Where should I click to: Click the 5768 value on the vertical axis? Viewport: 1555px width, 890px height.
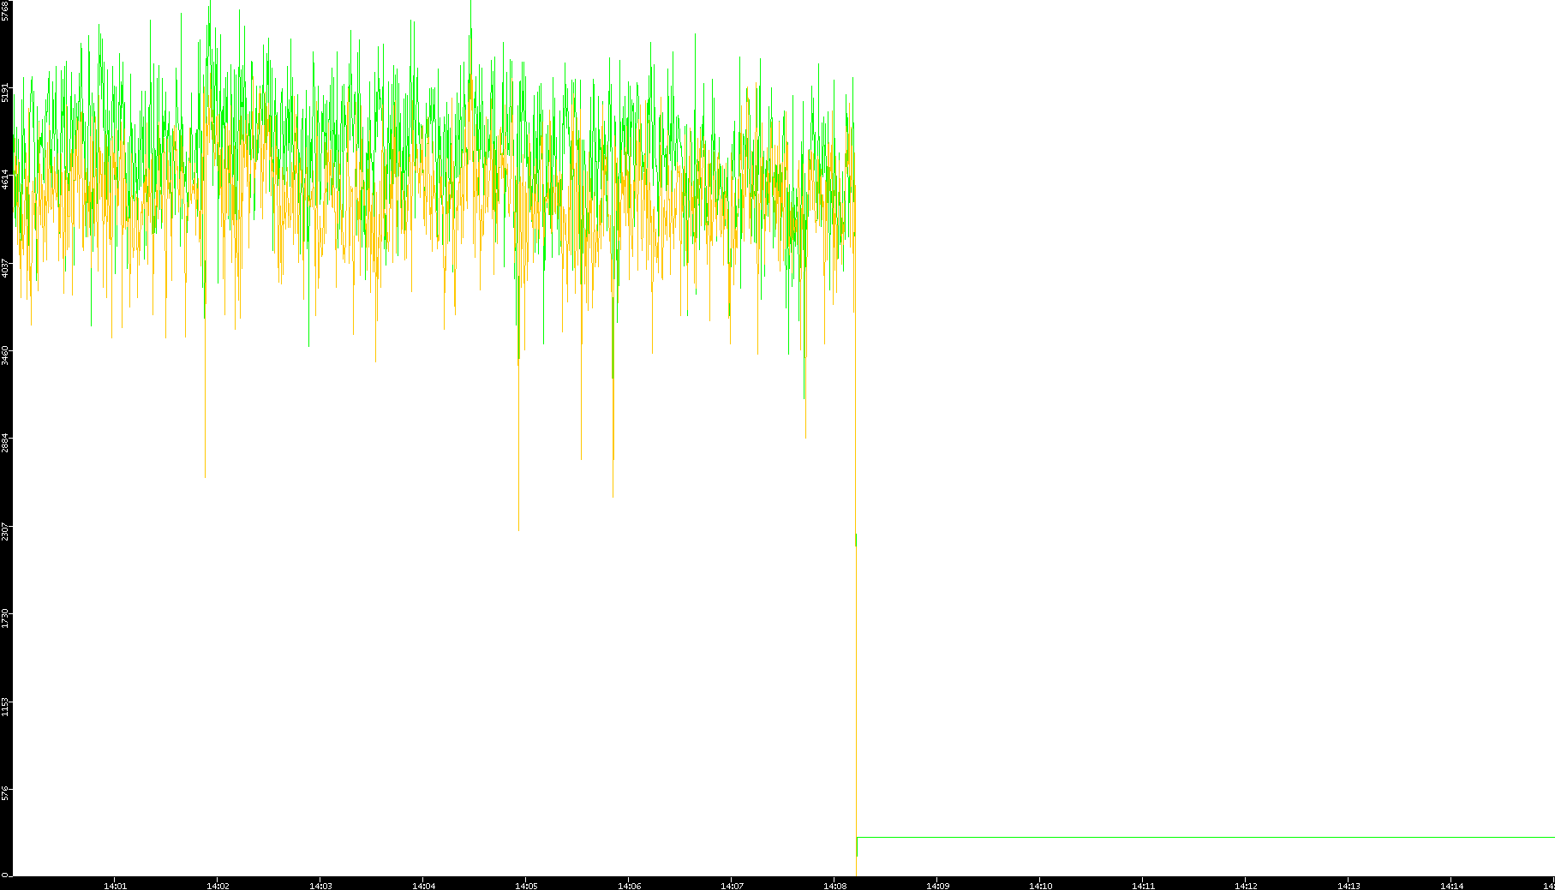point(6,11)
